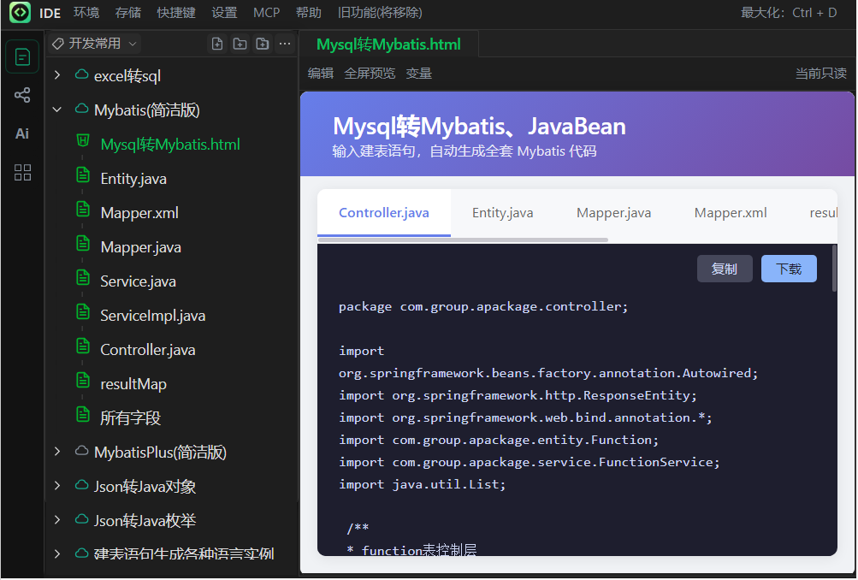The image size is (858, 580).
Task: Expand the MybatisPlus(简洁版) folder
Action: (x=57, y=452)
